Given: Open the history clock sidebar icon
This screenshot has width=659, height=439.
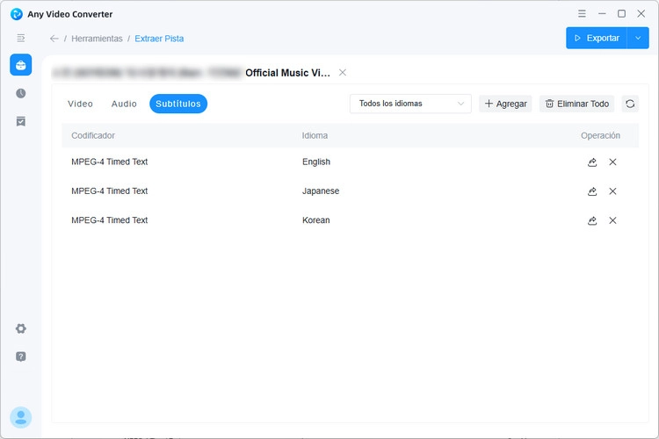Looking at the screenshot, I should point(20,93).
